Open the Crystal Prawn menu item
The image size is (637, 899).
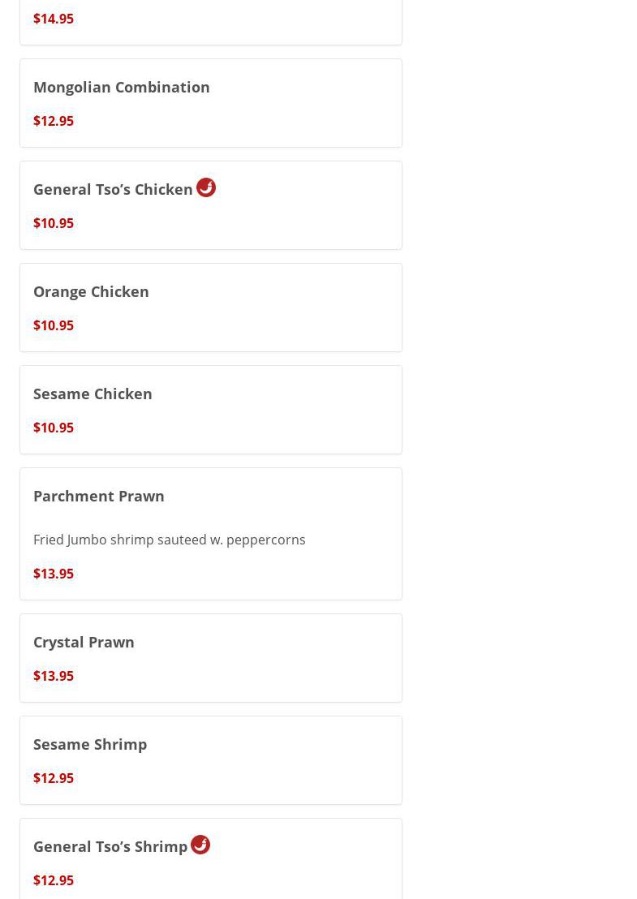[84, 642]
